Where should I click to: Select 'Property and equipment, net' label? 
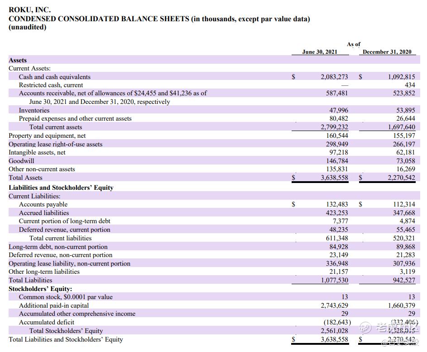[47, 136]
